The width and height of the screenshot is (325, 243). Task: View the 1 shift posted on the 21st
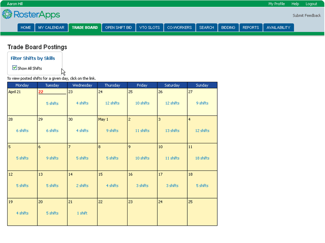82,213
